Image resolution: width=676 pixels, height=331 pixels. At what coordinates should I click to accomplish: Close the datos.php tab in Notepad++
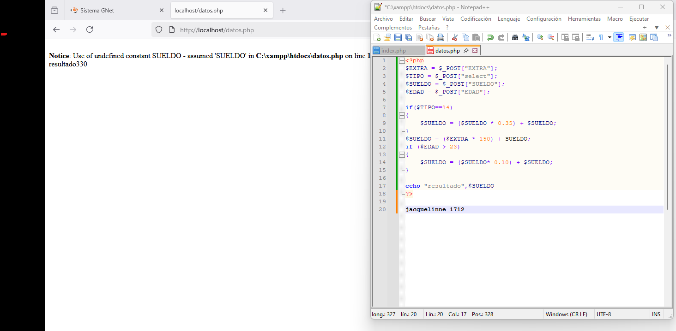(475, 51)
